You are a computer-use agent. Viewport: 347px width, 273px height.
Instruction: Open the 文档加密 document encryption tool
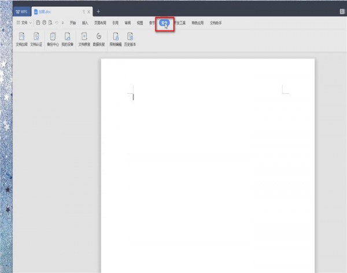click(22, 39)
